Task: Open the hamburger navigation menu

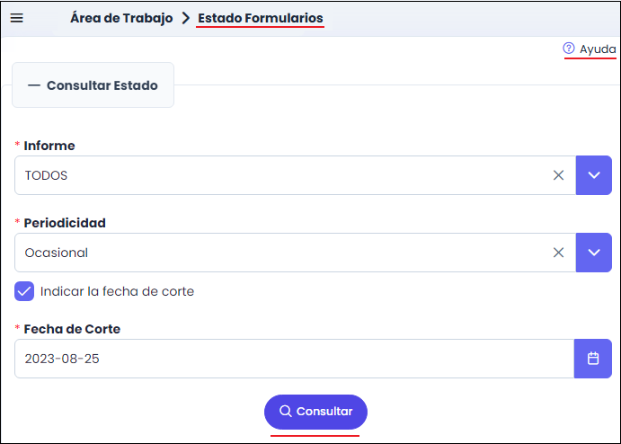Action: pos(16,18)
